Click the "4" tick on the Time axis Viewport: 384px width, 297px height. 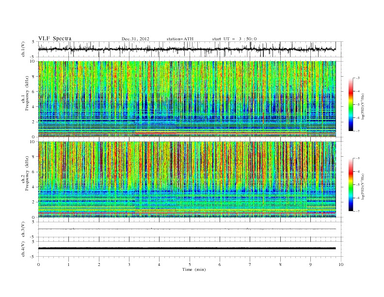(159, 264)
